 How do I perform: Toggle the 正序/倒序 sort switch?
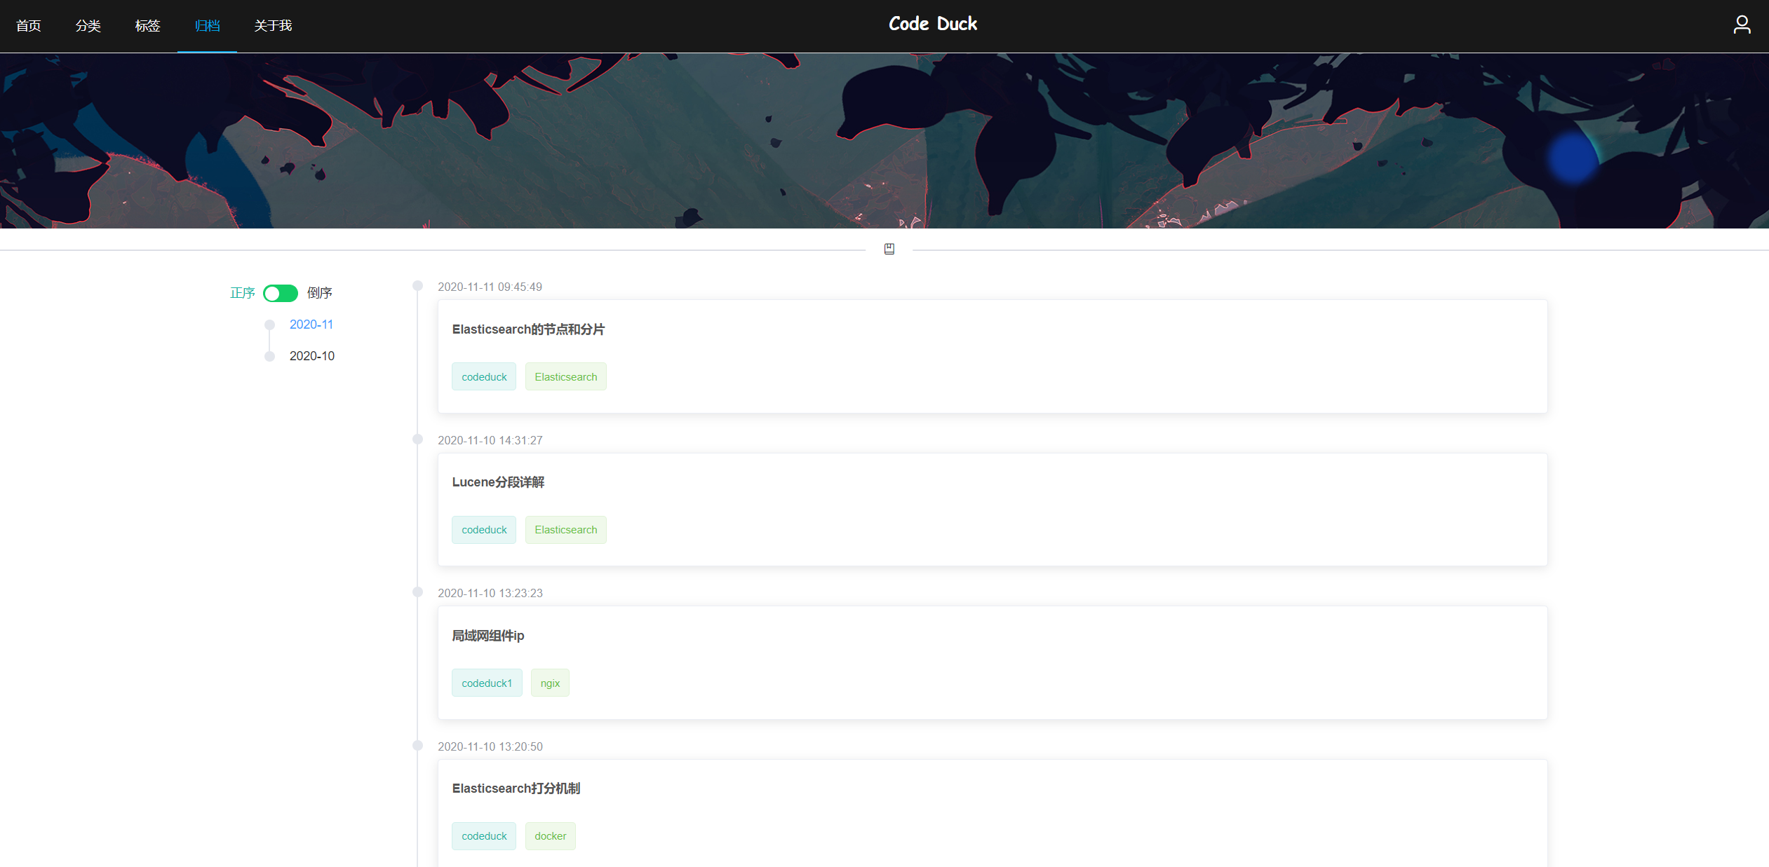tap(281, 293)
